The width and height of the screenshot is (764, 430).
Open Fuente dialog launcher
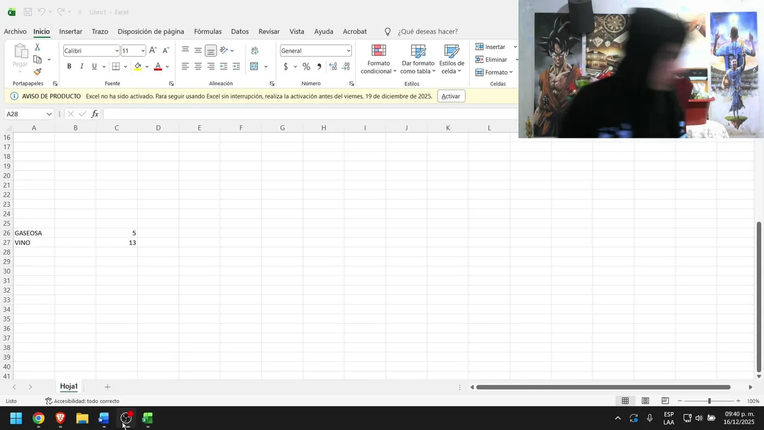tap(171, 84)
